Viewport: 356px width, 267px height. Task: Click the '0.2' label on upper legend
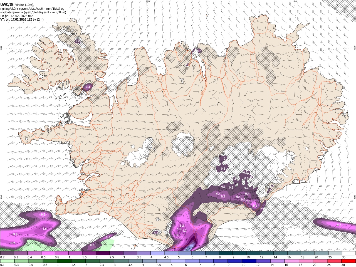pos(2,257)
